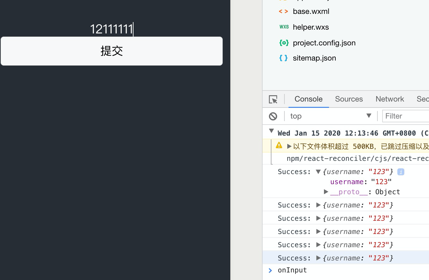Click the __proto__ link in the console
The image size is (429, 280).
pyautogui.click(x=349, y=192)
